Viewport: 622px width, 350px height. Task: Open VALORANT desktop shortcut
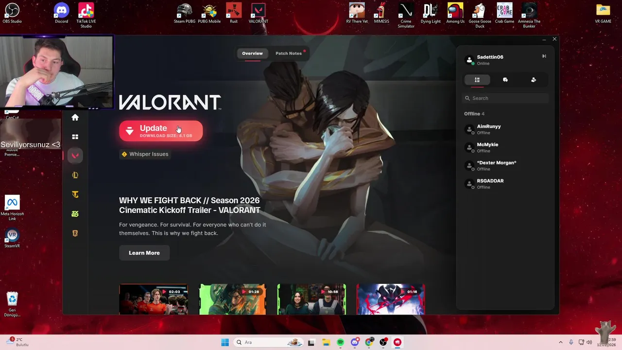258,13
